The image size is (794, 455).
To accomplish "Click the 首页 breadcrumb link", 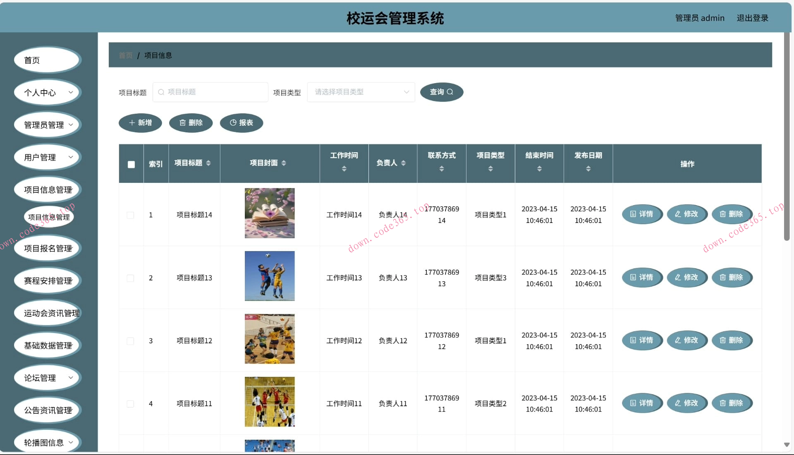I will [125, 55].
